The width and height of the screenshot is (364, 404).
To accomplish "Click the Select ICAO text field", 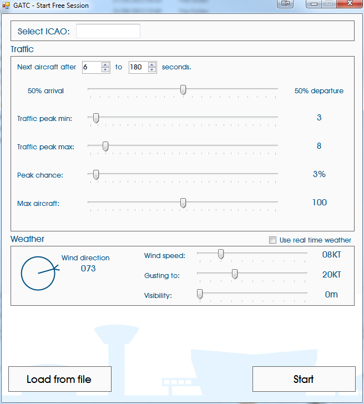I will tap(108, 31).
